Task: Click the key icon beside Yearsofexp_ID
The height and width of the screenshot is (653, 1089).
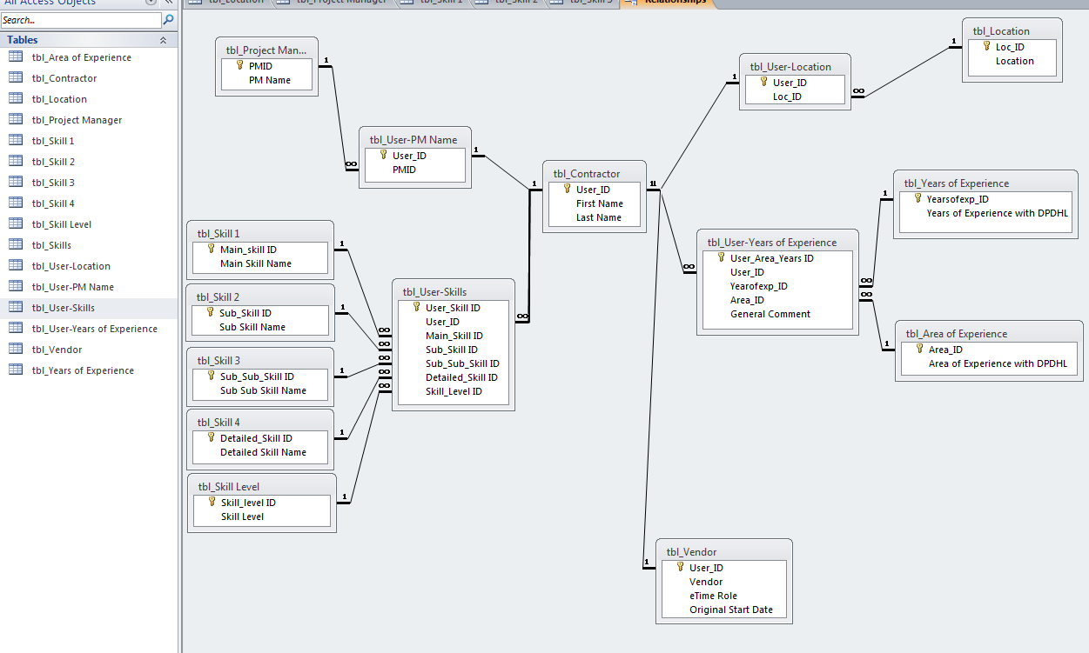Action: pos(918,198)
